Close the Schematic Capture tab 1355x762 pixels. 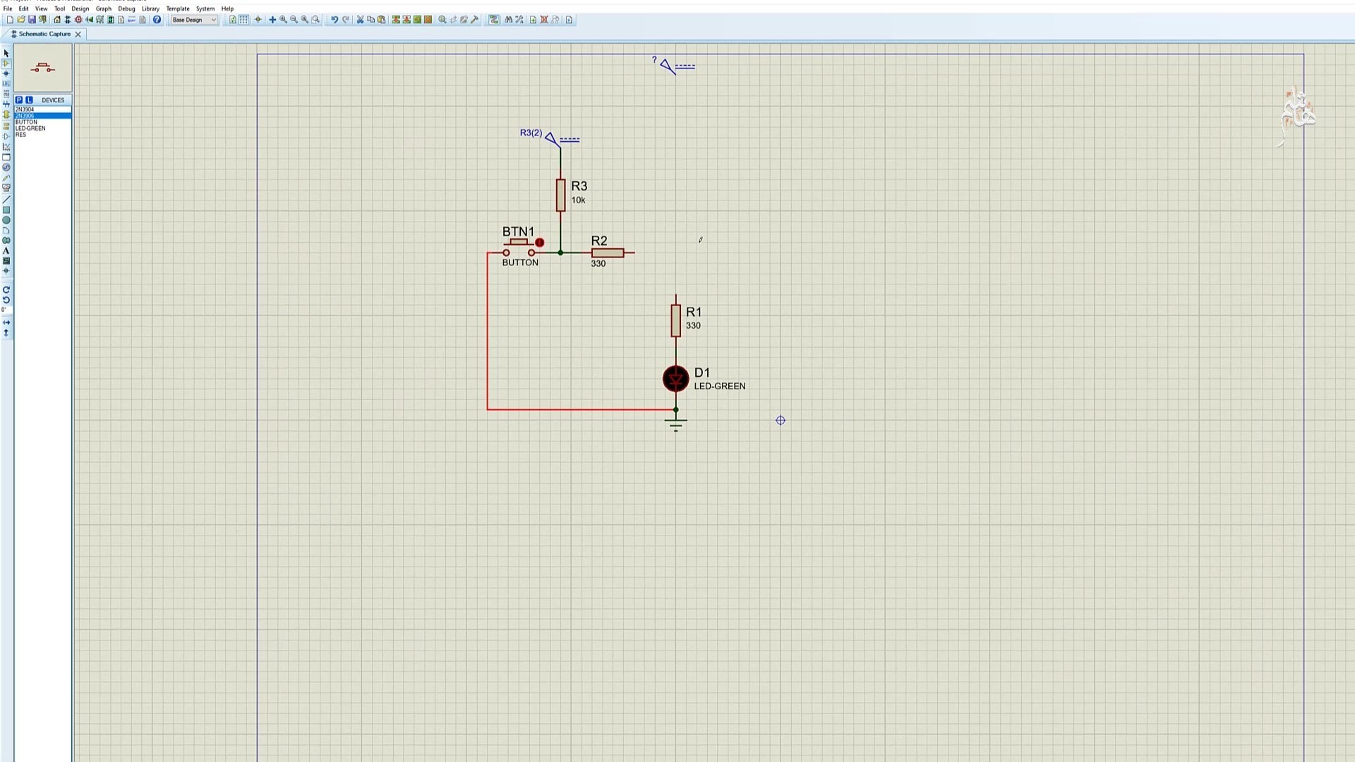point(78,34)
